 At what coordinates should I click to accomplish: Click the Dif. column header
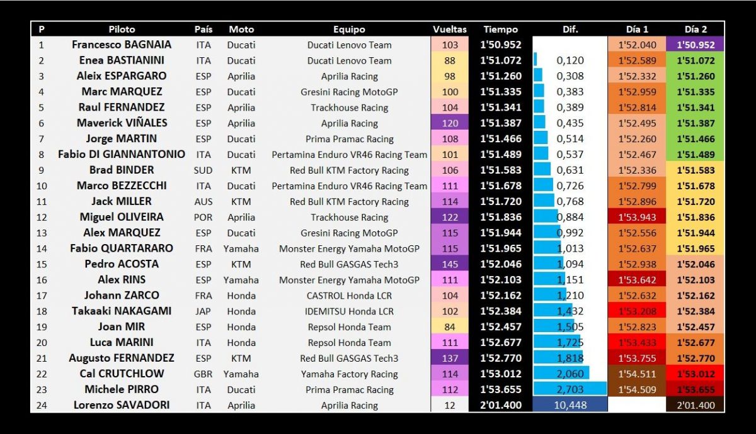(570, 29)
